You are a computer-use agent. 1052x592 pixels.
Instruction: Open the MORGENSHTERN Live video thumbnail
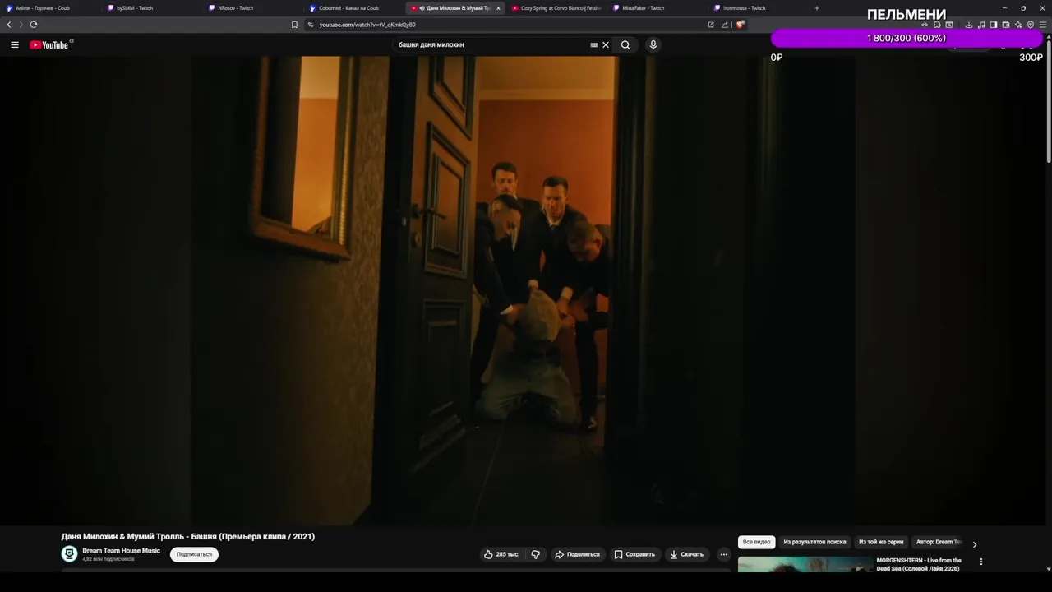pyautogui.click(x=805, y=564)
